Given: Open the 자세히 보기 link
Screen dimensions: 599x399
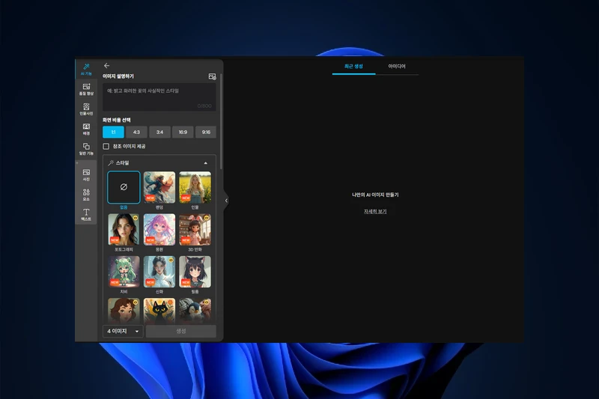Looking at the screenshot, I should tap(375, 211).
